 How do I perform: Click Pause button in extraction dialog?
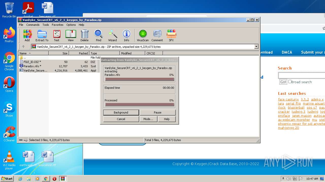(158, 112)
